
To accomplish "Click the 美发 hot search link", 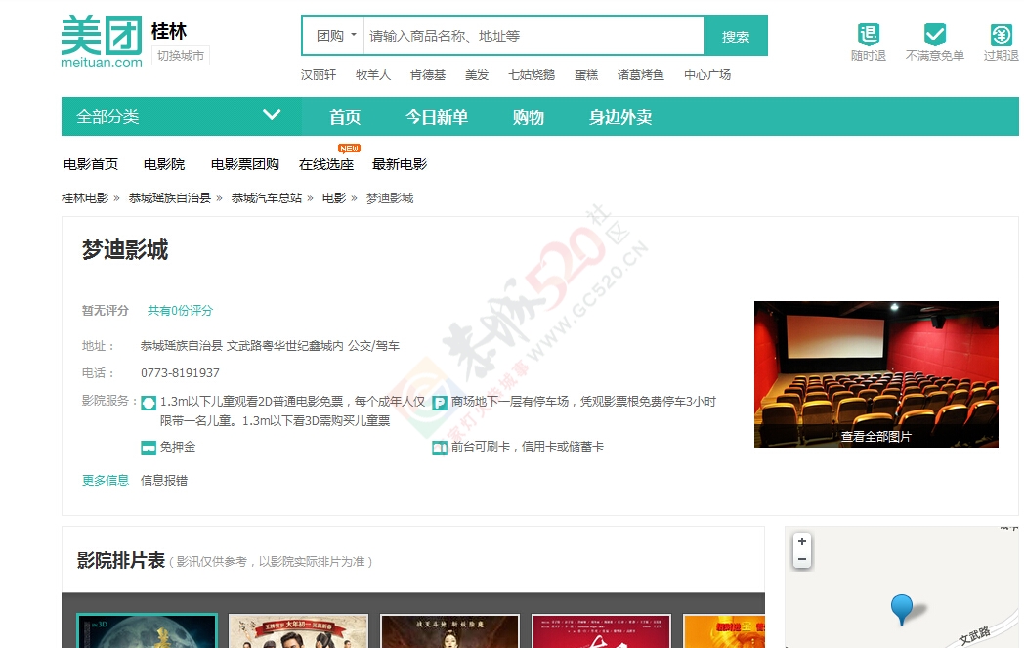I will pos(477,75).
